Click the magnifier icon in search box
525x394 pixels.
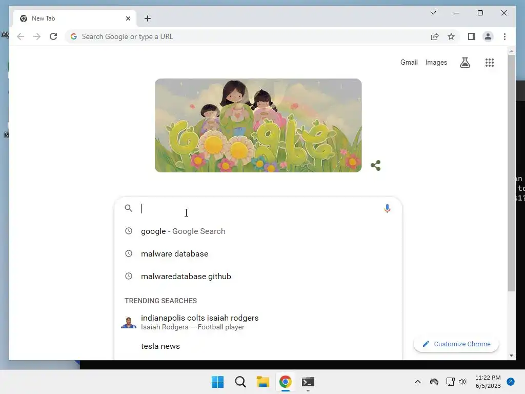click(x=128, y=208)
